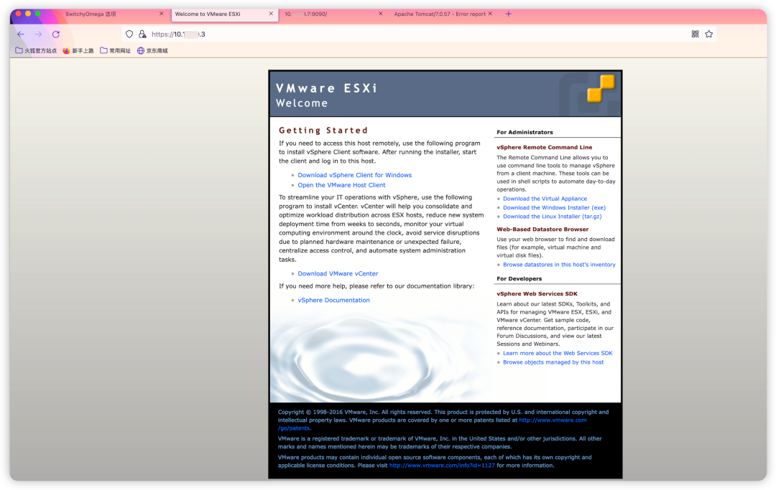Image resolution: width=776 pixels, height=490 pixels.
Task: Click the vSphere Web Services SDK heading
Action: click(537, 294)
